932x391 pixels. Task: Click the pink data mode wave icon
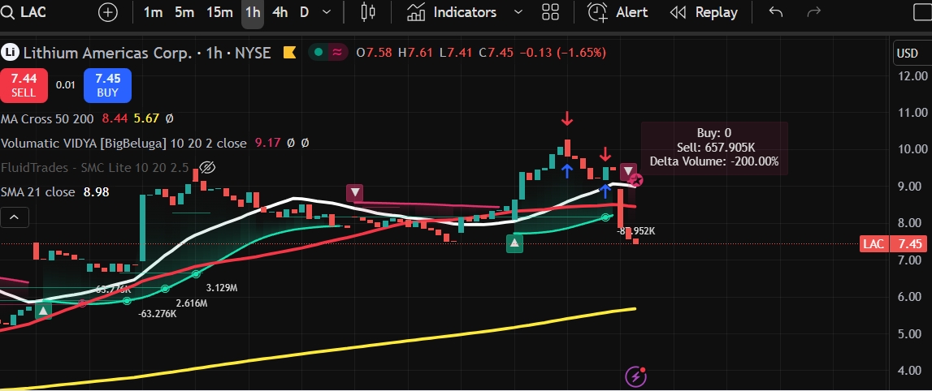pos(337,53)
